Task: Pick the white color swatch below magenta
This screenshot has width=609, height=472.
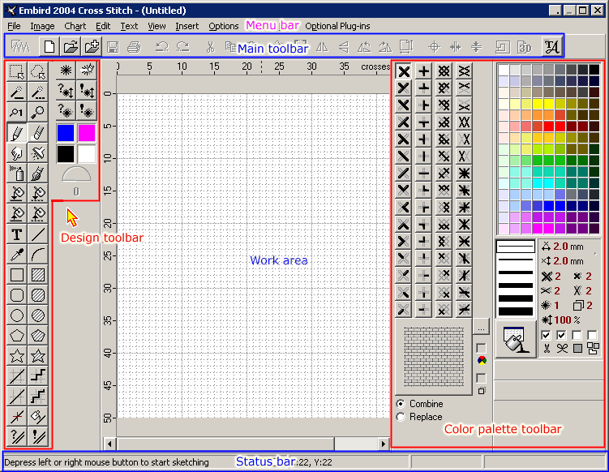Action: click(86, 154)
